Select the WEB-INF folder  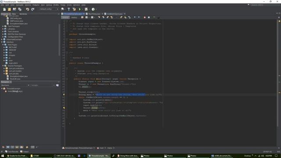click(12, 50)
